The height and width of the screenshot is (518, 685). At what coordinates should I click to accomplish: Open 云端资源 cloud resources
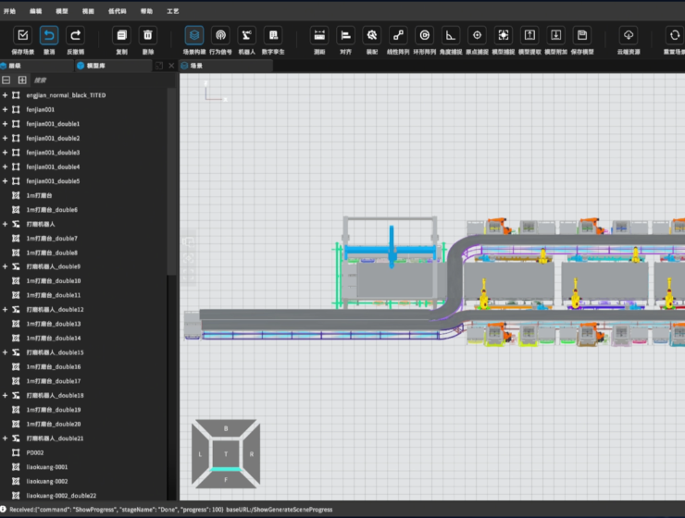click(x=629, y=35)
